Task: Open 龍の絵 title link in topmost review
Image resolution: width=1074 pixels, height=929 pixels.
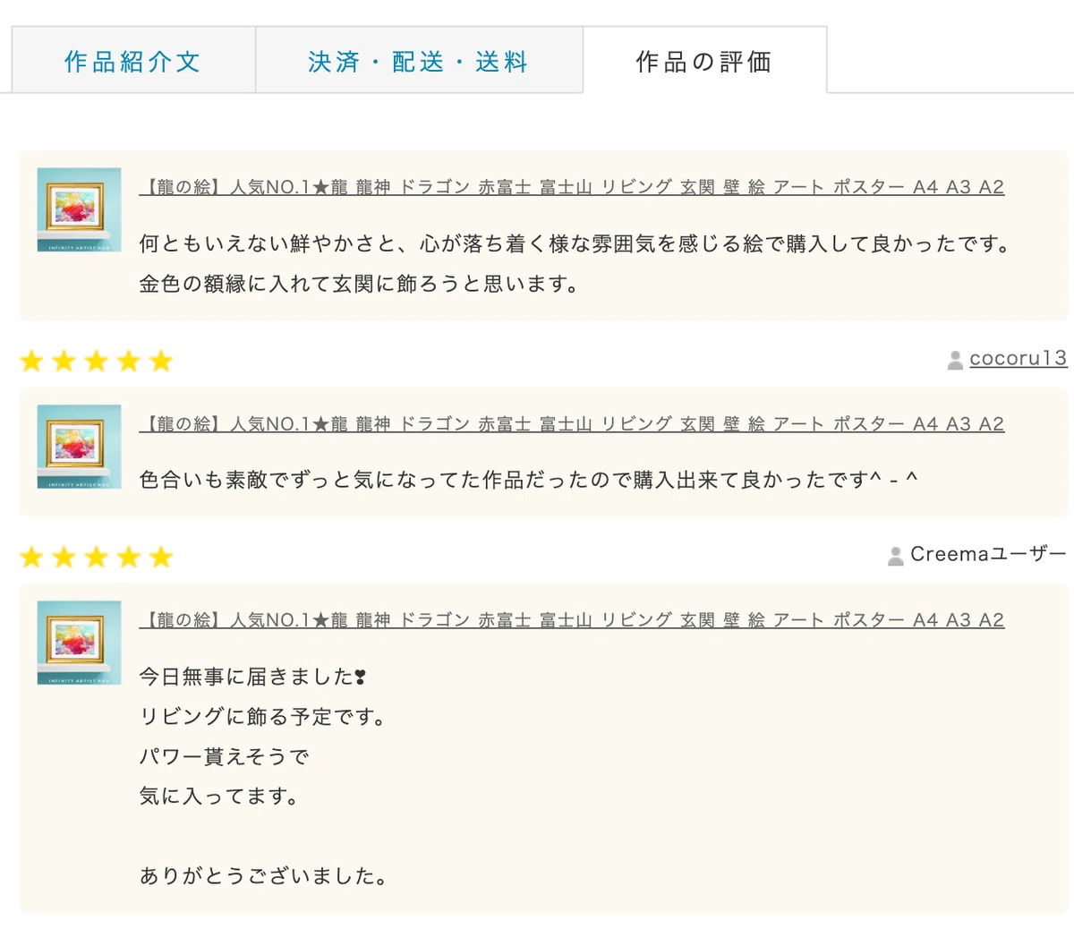Action: click(x=572, y=187)
